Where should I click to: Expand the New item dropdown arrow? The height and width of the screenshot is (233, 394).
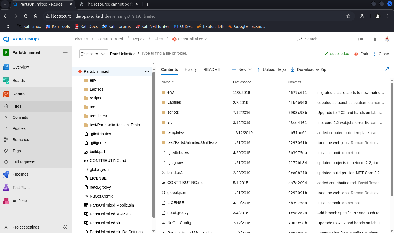point(250,69)
